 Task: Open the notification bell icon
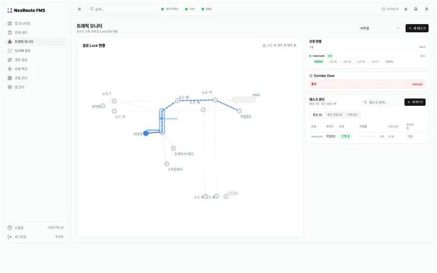416,9
